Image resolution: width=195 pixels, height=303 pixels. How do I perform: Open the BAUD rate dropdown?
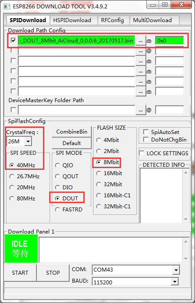click(175, 282)
